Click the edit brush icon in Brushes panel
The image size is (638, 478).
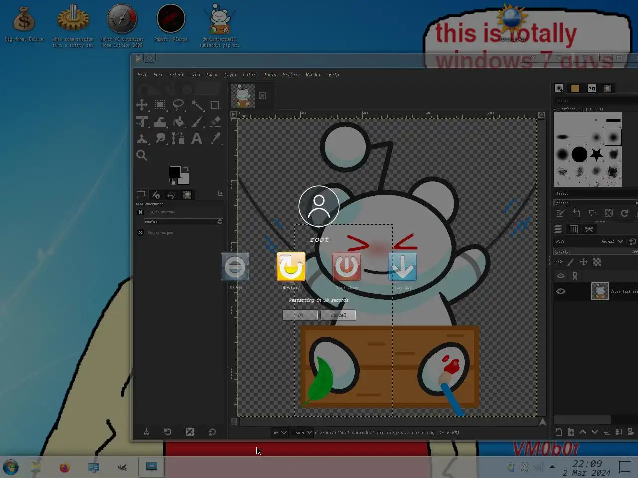coord(560,213)
